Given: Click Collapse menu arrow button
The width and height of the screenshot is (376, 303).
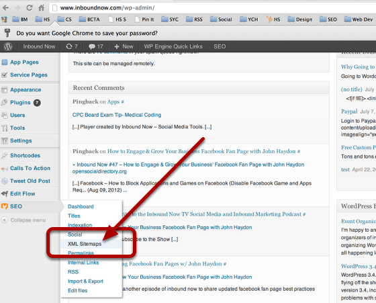Looking at the screenshot, I should coord(5,220).
